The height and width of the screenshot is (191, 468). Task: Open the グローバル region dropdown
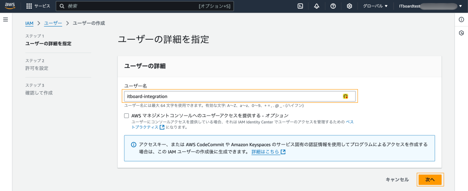pyautogui.click(x=375, y=6)
